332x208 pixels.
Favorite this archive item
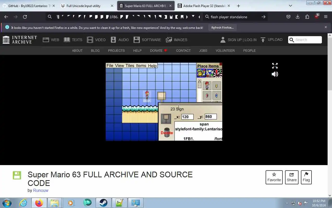click(274, 177)
